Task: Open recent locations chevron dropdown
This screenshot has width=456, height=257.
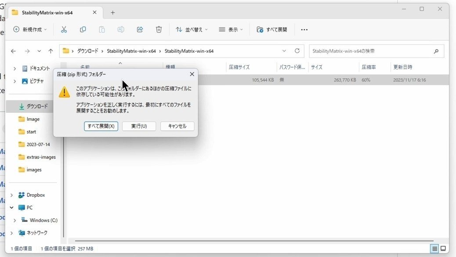Action: click(x=39, y=51)
